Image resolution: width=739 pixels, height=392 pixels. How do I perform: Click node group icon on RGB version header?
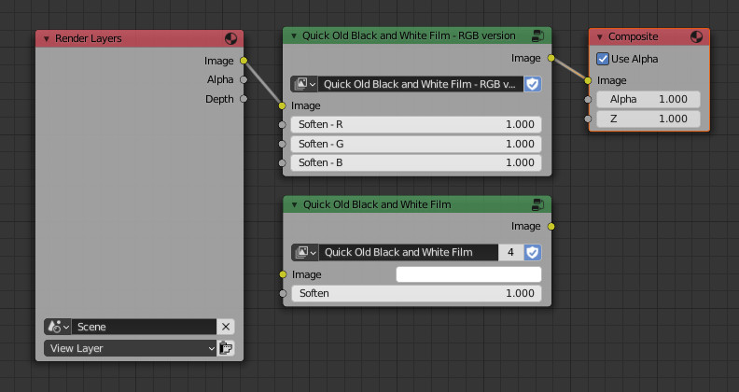click(x=537, y=36)
